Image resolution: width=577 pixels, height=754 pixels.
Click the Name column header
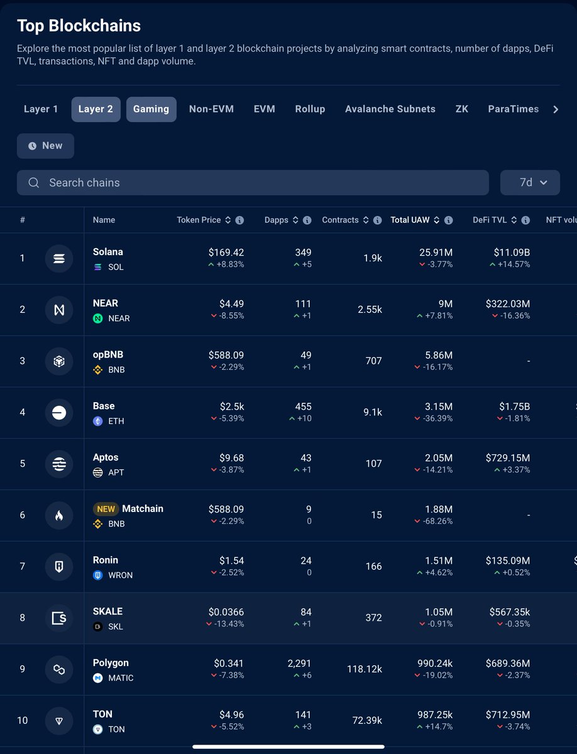point(104,221)
